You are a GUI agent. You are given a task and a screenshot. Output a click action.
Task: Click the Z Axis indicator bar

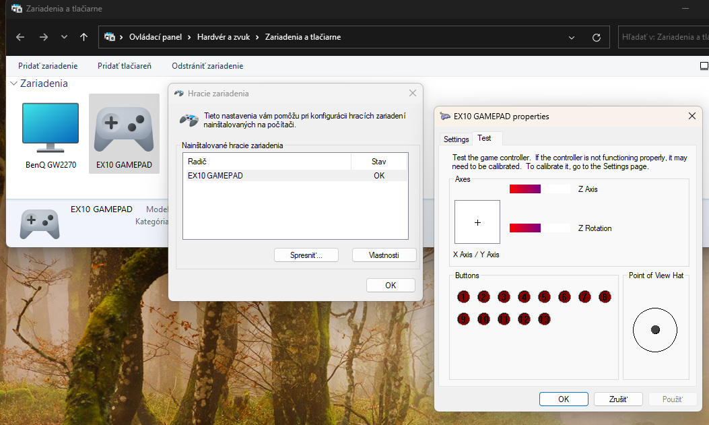tap(540, 189)
